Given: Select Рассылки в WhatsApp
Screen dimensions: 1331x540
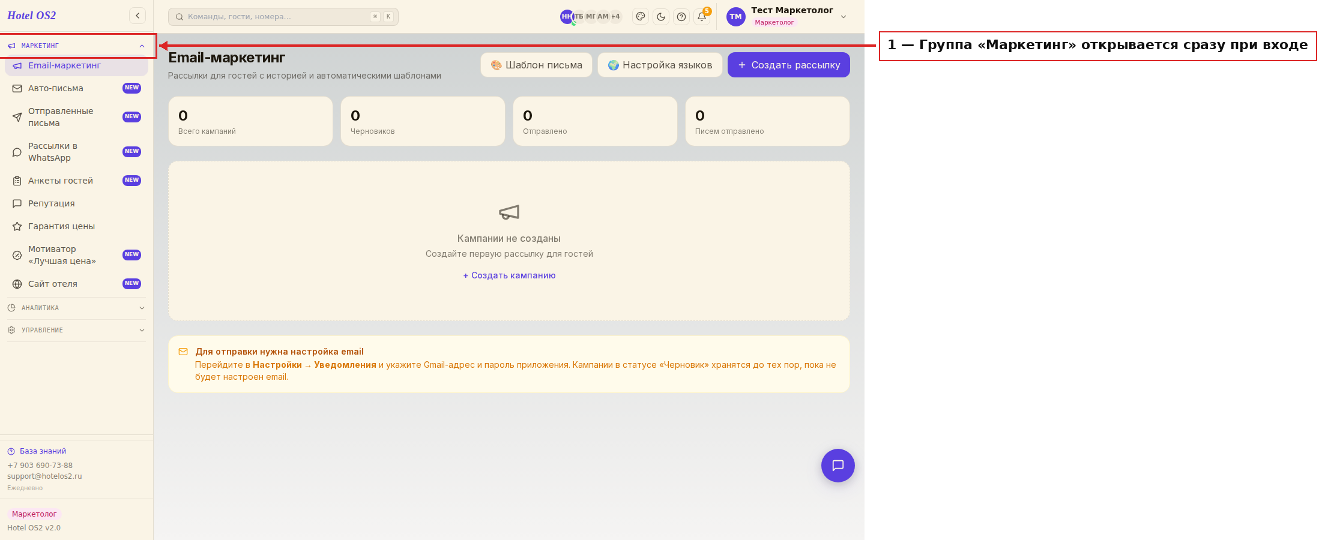Looking at the screenshot, I should pos(76,152).
